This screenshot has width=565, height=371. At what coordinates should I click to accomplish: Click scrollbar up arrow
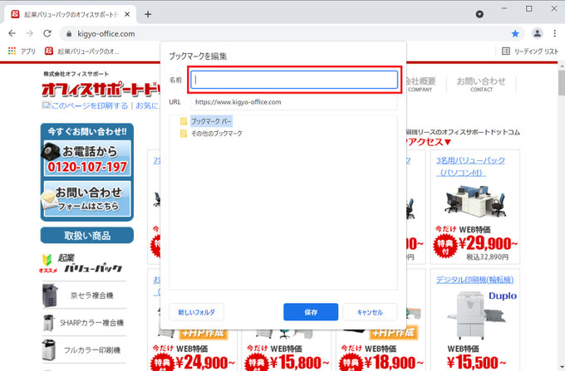coord(562,66)
